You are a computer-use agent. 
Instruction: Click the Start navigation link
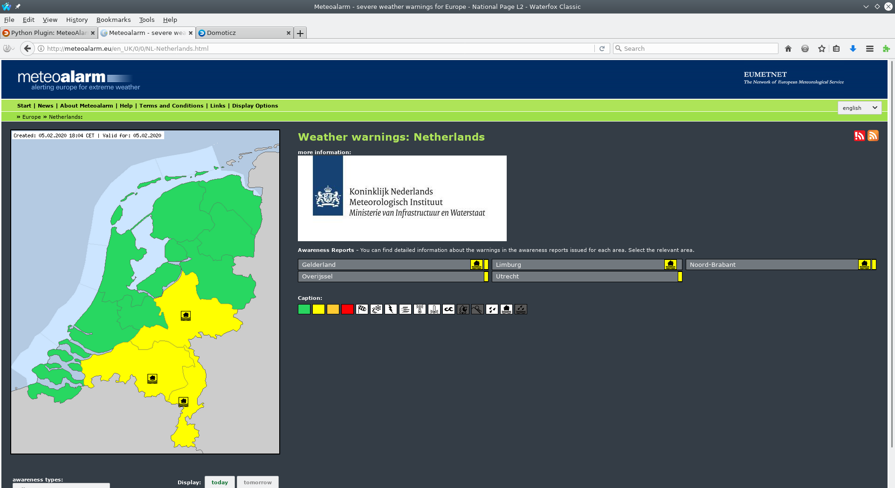(x=24, y=106)
